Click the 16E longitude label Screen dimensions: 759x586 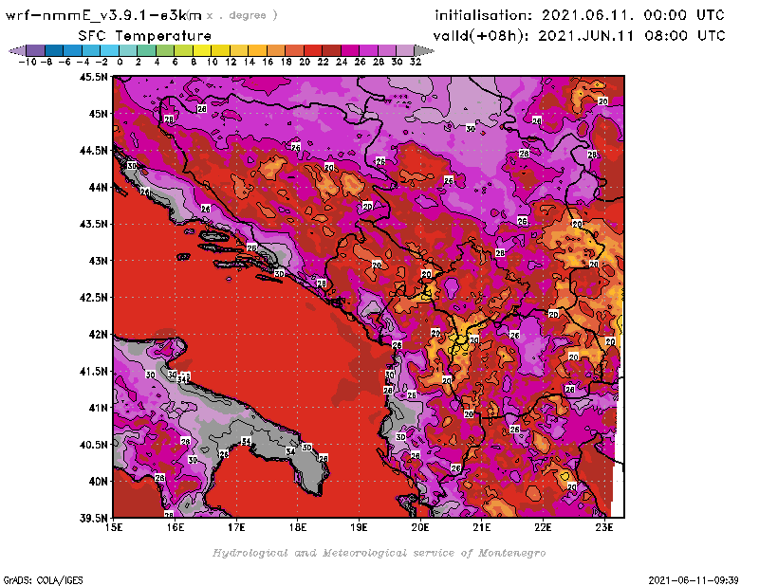pos(176,527)
